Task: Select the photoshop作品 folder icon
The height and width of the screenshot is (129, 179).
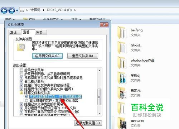Action: click(122, 63)
